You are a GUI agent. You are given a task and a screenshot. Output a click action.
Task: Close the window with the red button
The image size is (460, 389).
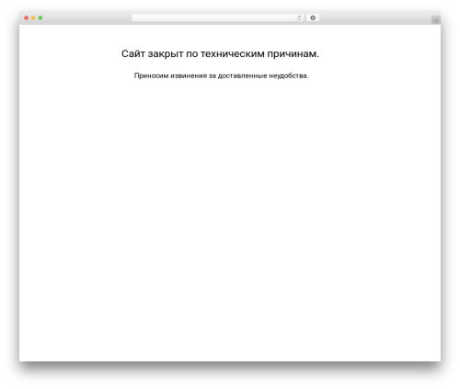[x=27, y=18]
